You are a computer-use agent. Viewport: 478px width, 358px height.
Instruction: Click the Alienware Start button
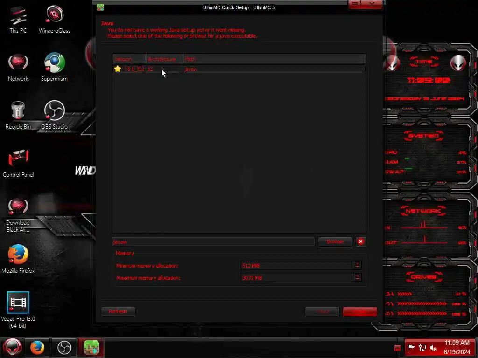point(12,347)
